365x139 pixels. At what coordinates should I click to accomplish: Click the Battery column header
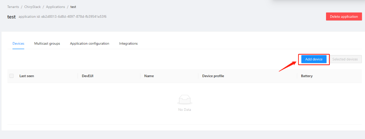(x=307, y=76)
